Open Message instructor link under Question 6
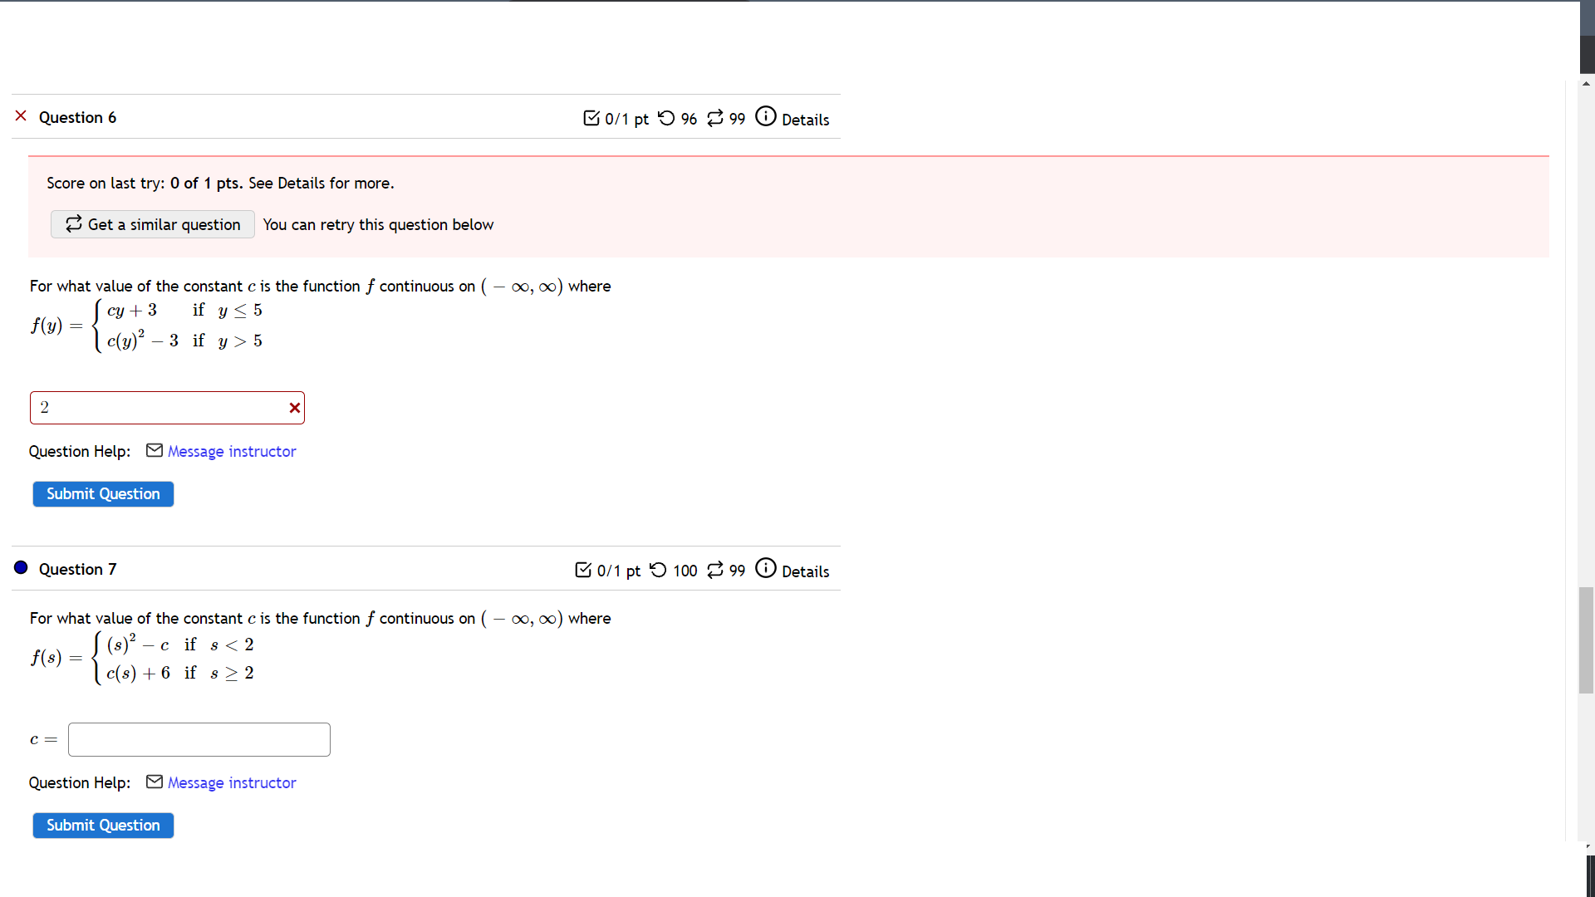Image resolution: width=1595 pixels, height=897 pixels. tap(231, 451)
